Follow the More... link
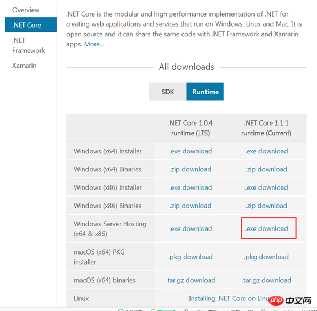317x311 pixels. point(94,44)
